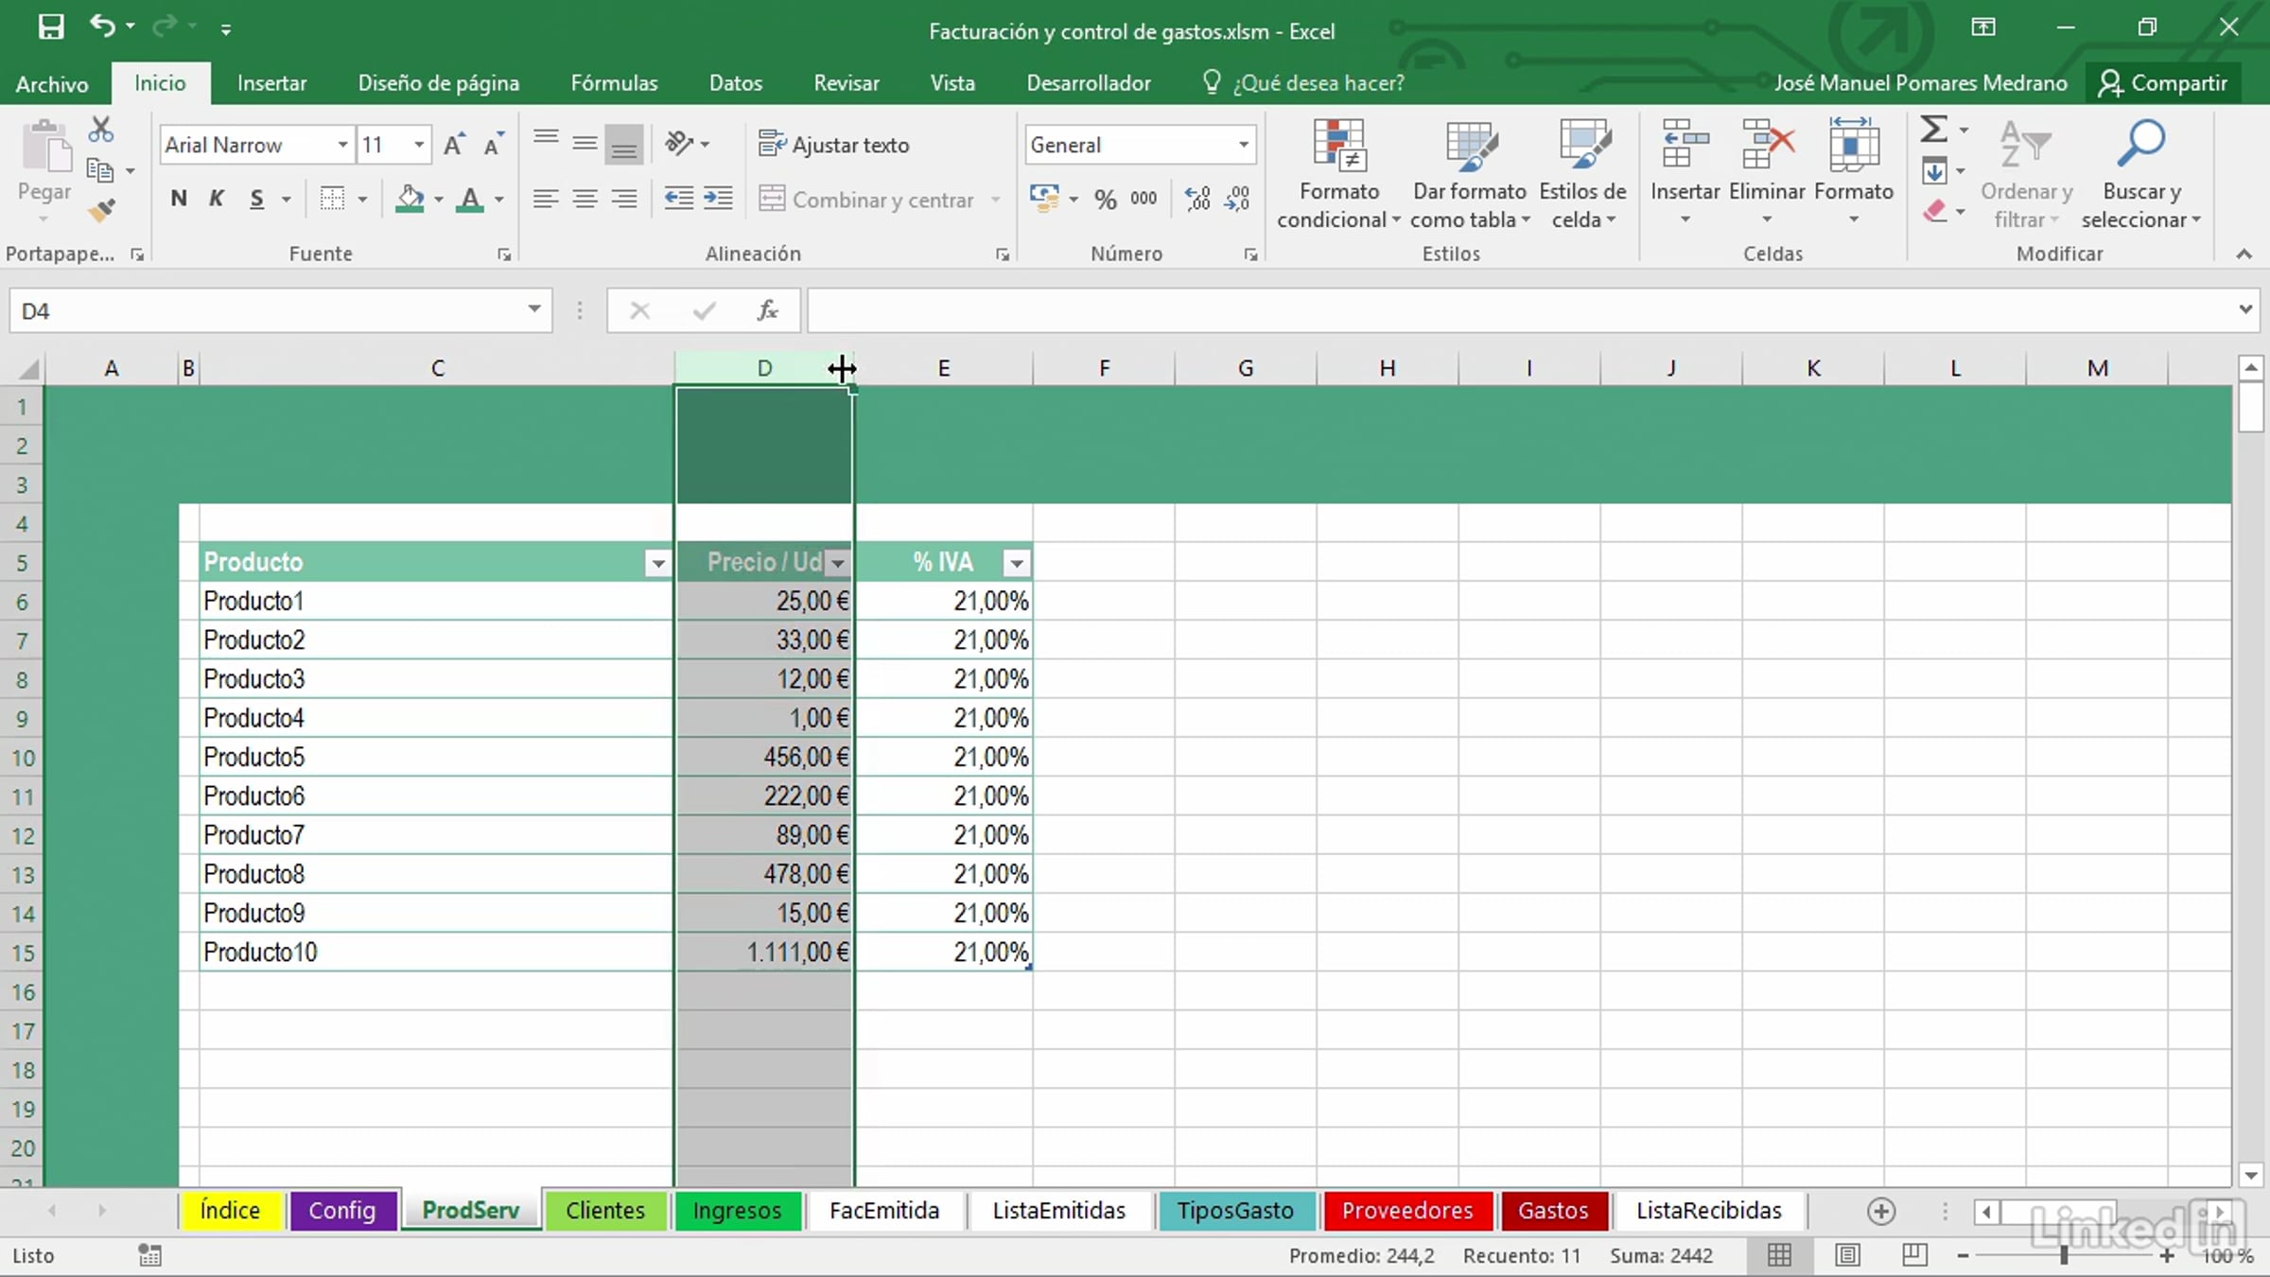
Task: Undo the last action
Action: [x=102, y=26]
